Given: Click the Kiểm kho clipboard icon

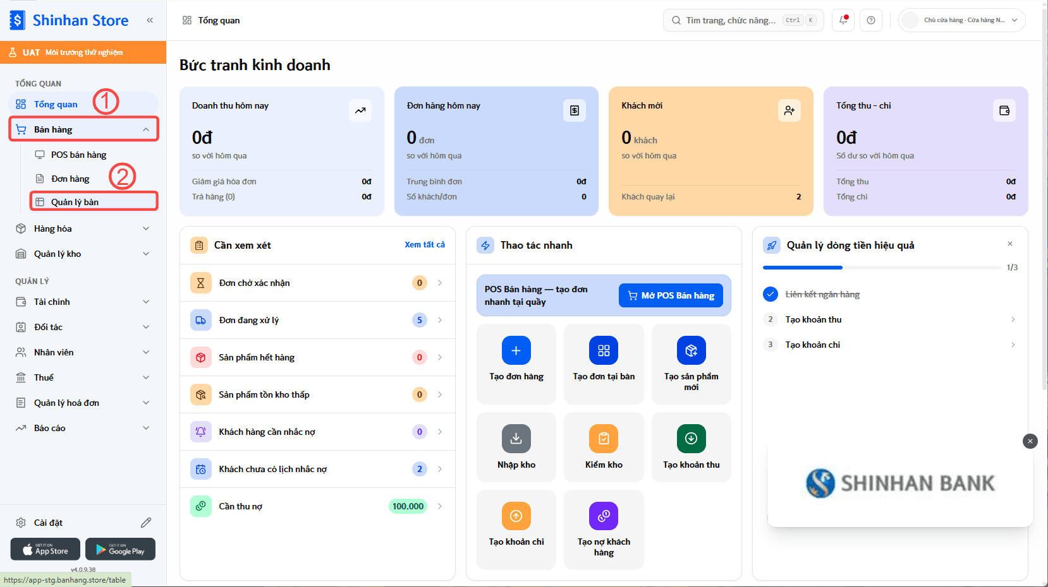Looking at the screenshot, I should click(x=604, y=439).
